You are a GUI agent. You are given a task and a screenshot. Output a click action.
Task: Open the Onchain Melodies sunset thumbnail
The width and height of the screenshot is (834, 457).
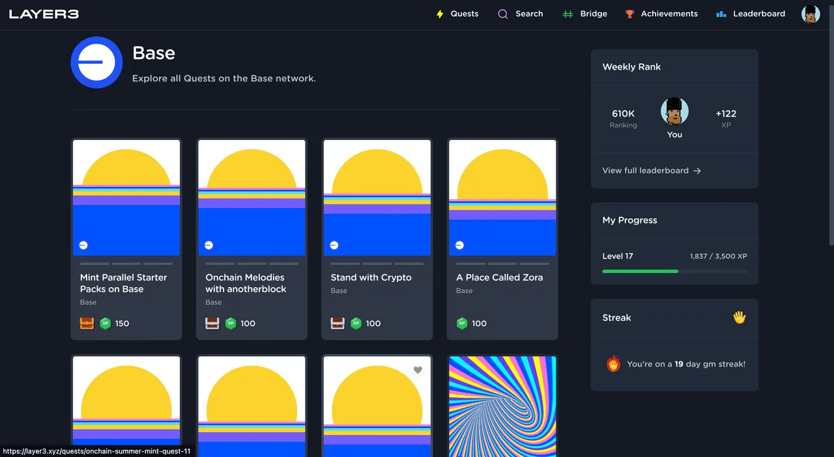pos(252,198)
